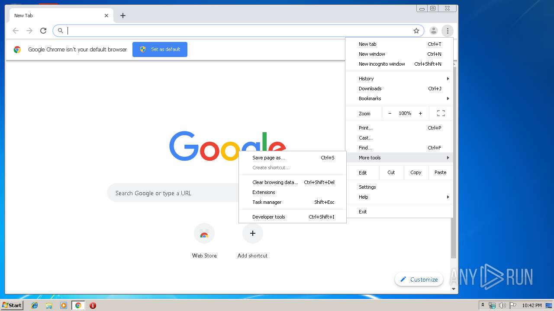Select New tab from the menu
The height and width of the screenshot is (311, 554).
point(399,44)
